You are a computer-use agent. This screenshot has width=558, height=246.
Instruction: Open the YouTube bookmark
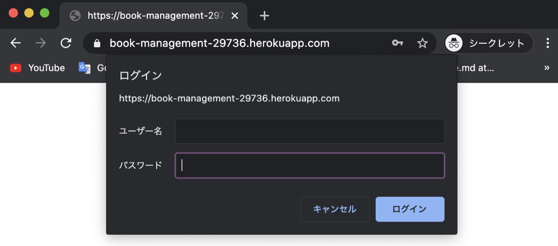pyautogui.click(x=38, y=68)
